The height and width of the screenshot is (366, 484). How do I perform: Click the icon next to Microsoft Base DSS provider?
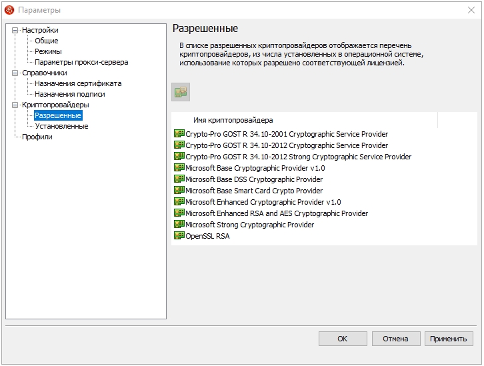[x=179, y=179]
